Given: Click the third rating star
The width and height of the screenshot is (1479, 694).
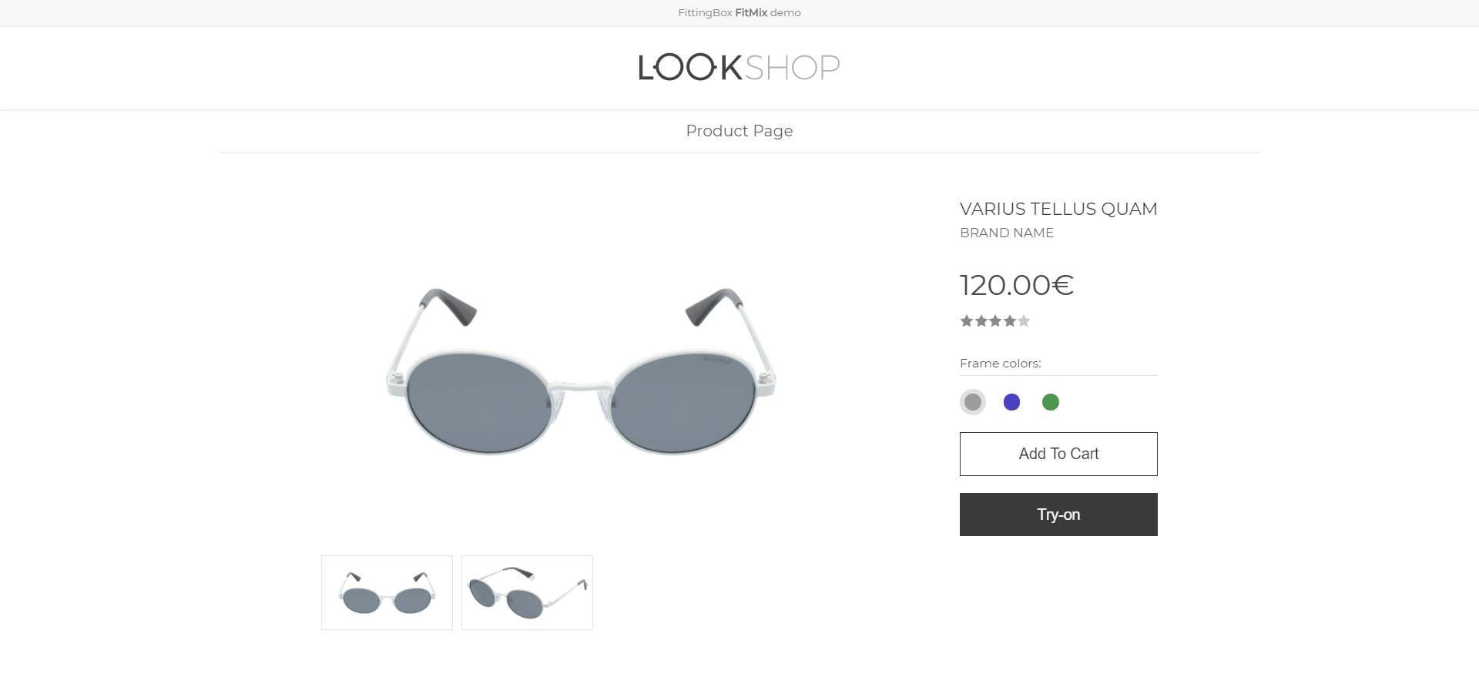Looking at the screenshot, I should click(995, 321).
